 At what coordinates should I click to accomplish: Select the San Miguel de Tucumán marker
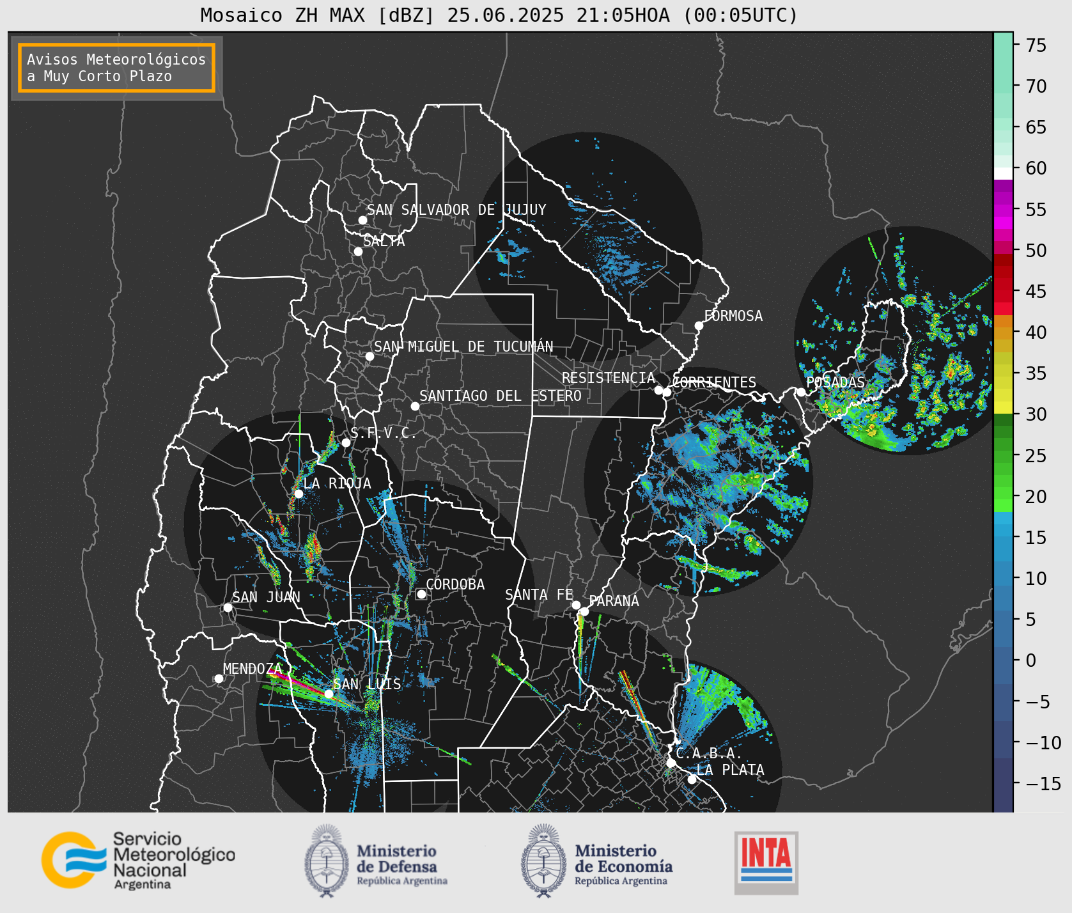369,356
